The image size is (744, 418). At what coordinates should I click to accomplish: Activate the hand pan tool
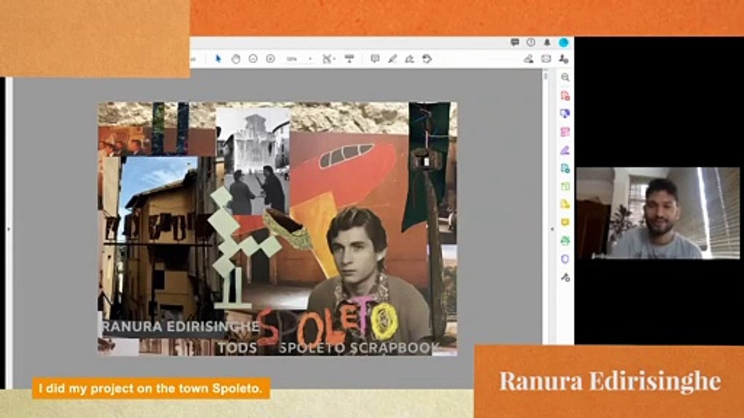point(235,59)
